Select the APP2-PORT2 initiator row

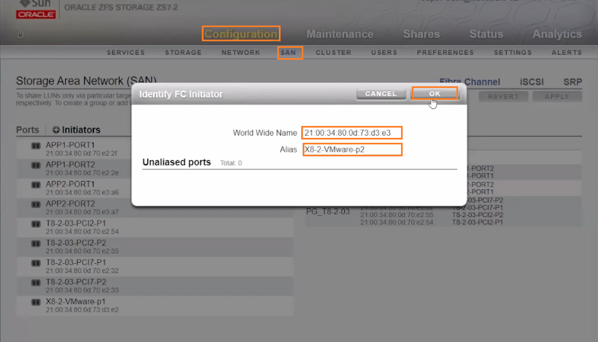pos(155,207)
